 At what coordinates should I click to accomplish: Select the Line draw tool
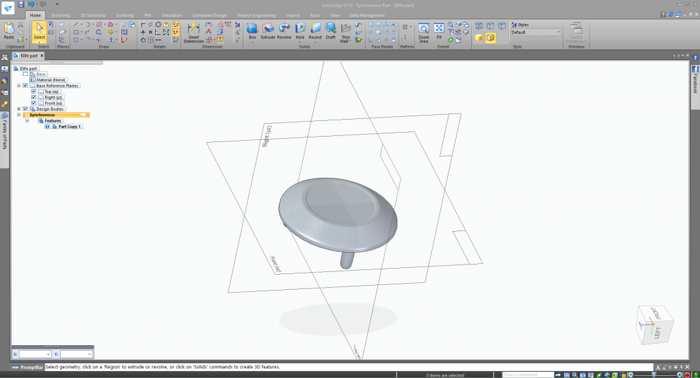(x=76, y=25)
